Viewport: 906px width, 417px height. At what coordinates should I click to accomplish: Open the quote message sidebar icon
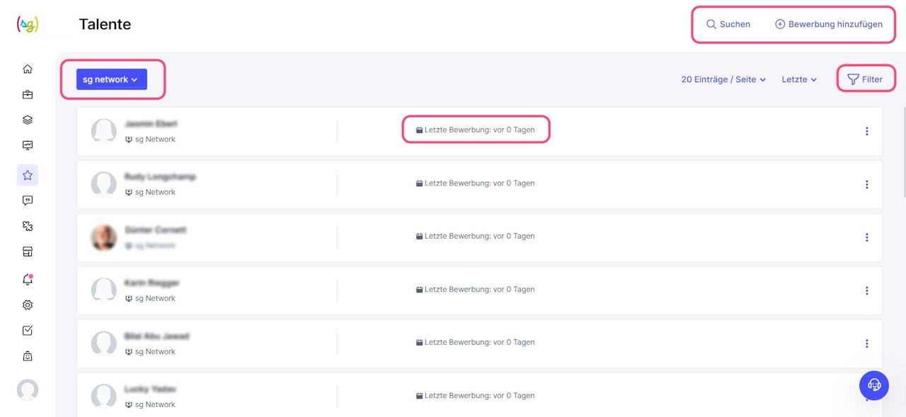point(28,200)
